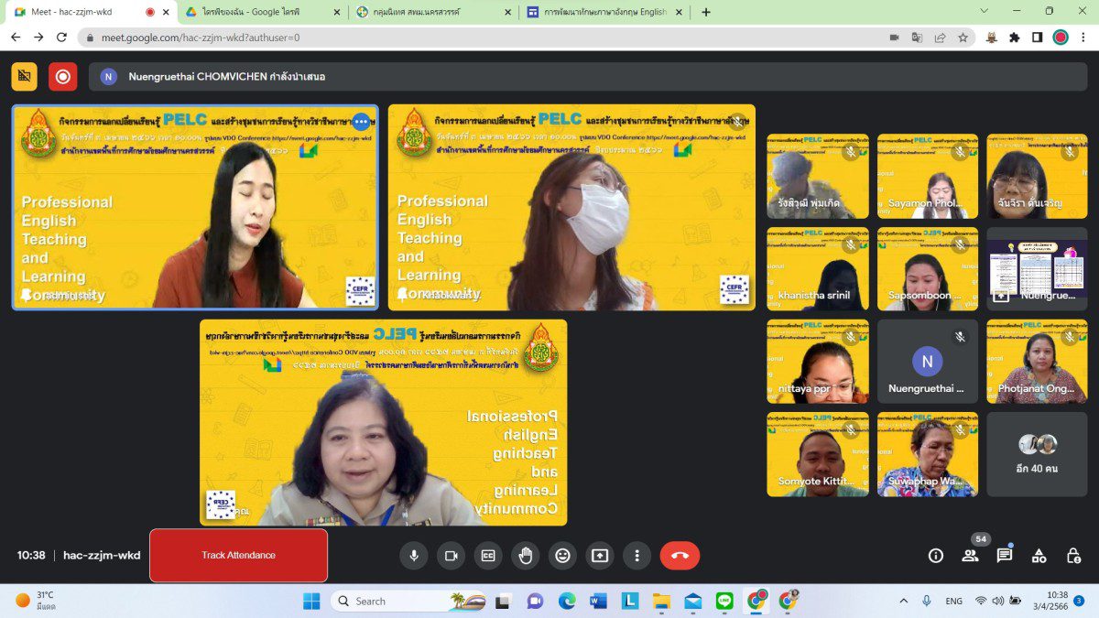The height and width of the screenshot is (618, 1099).
Task: Open a new browser tab with plus button
Action: click(x=706, y=12)
